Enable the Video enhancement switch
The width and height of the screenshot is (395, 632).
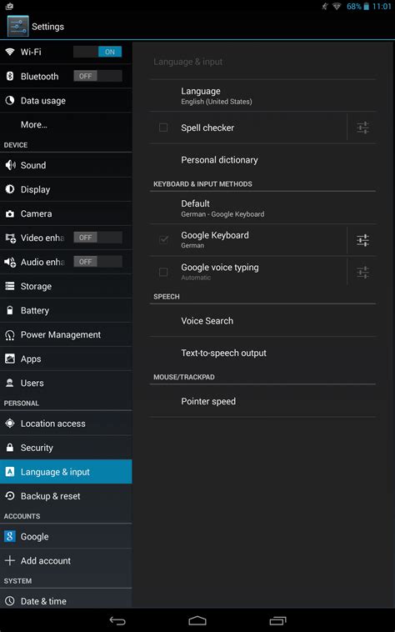click(x=97, y=238)
